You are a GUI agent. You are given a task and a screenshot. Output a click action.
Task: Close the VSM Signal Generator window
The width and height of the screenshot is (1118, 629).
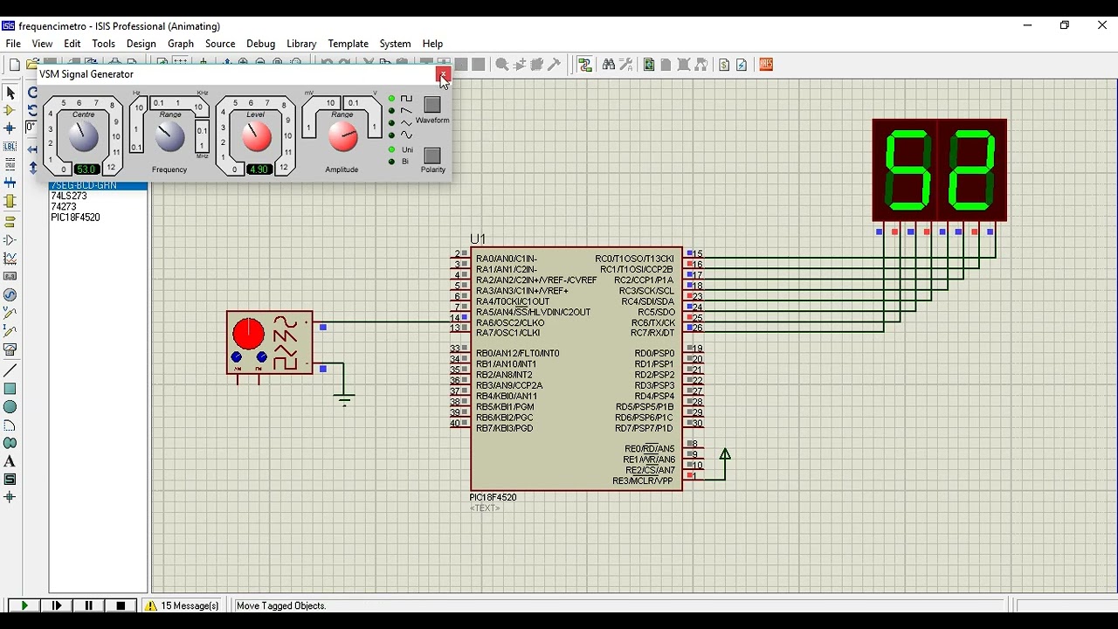[x=443, y=74]
